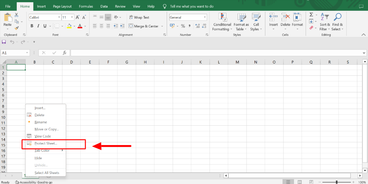Apply Percent Style number format
The height and width of the screenshot is (184, 368).
tap(183, 26)
